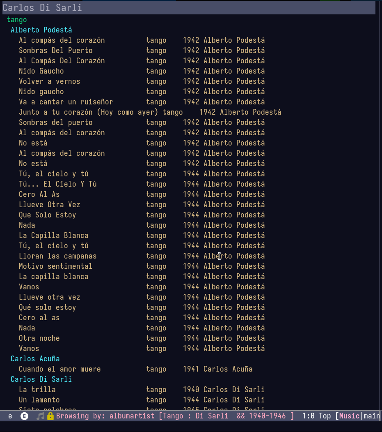Viewport: 382px width, 432px height.
Task: Click the music note icon in status bar
Action: tap(41, 416)
